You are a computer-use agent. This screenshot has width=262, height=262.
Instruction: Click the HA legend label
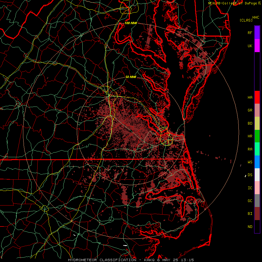(x=250, y=97)
